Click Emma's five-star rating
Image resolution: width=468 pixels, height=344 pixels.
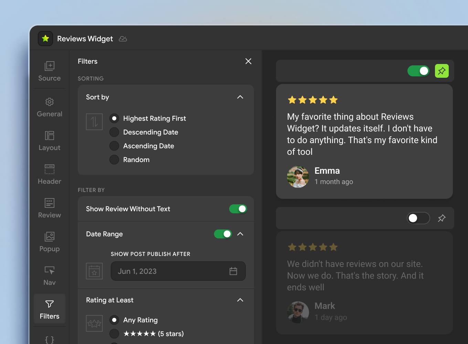click(x=313, y=100)
